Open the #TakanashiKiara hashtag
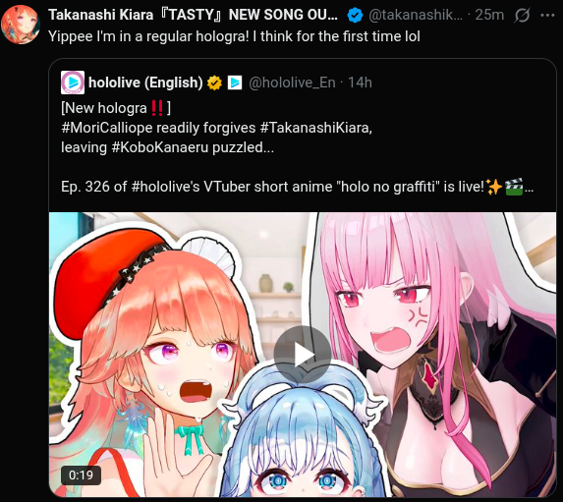The width and height of the screenshot is (563, 502). [x=314, y=128]
